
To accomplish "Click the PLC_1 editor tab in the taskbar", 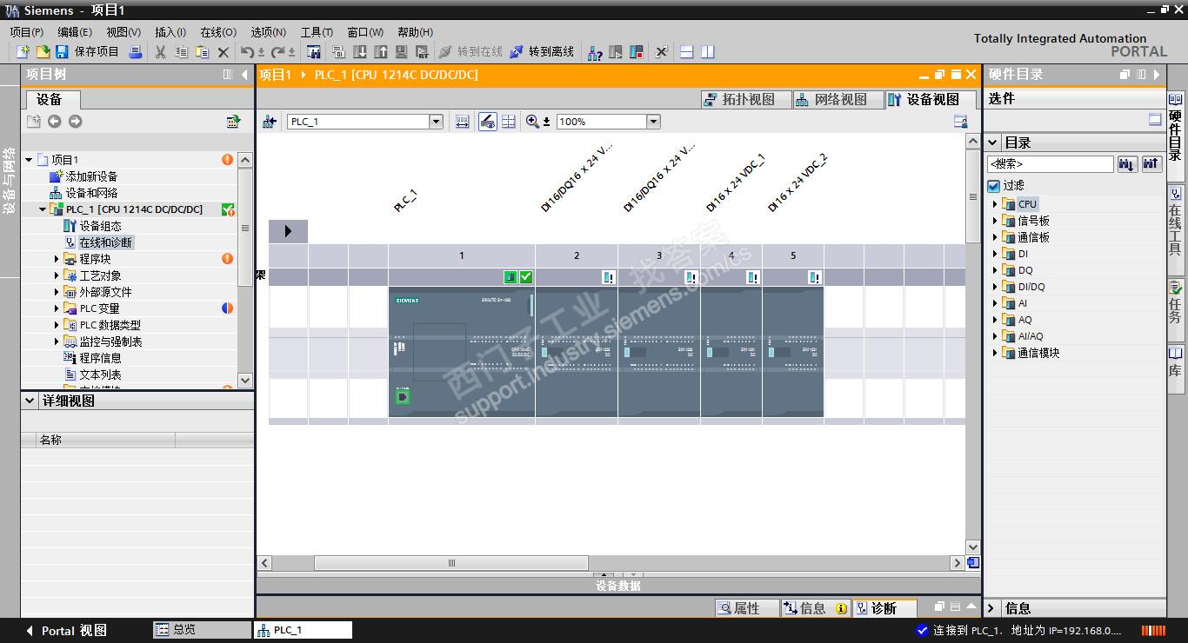I will click(x=303, y=630).
